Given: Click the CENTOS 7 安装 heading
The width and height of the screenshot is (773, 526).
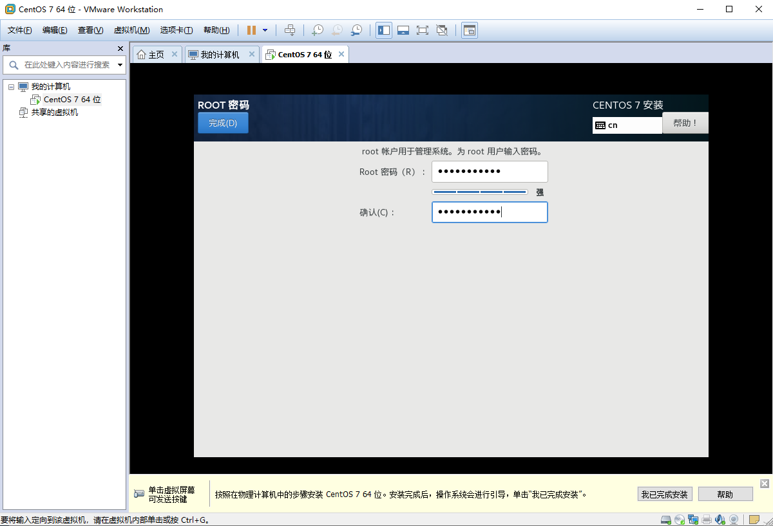Looking at the screenshot, I should (x=628, y=105).
